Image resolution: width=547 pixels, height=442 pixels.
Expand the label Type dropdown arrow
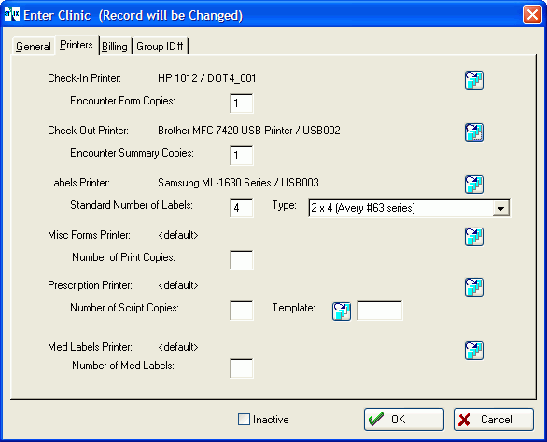[x=501, y=209]
